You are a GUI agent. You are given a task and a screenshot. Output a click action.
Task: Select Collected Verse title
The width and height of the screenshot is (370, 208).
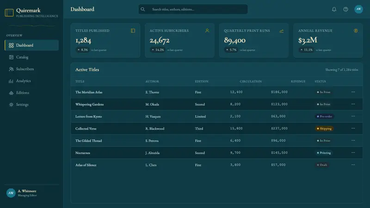click(x=86, y=128)
